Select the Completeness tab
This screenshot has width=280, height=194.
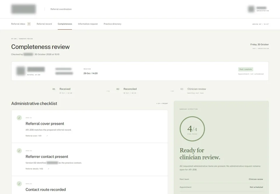point(65,24)
